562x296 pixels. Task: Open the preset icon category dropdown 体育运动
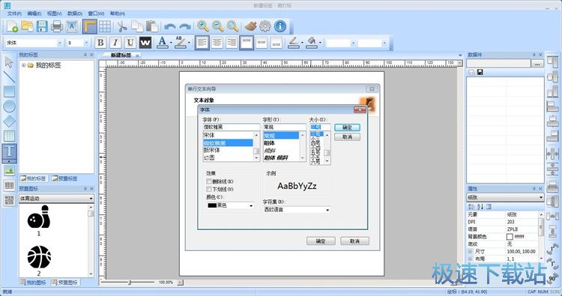coord(56,198)
